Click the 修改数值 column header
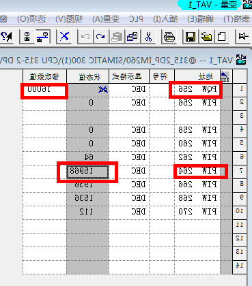 point(44,76)
